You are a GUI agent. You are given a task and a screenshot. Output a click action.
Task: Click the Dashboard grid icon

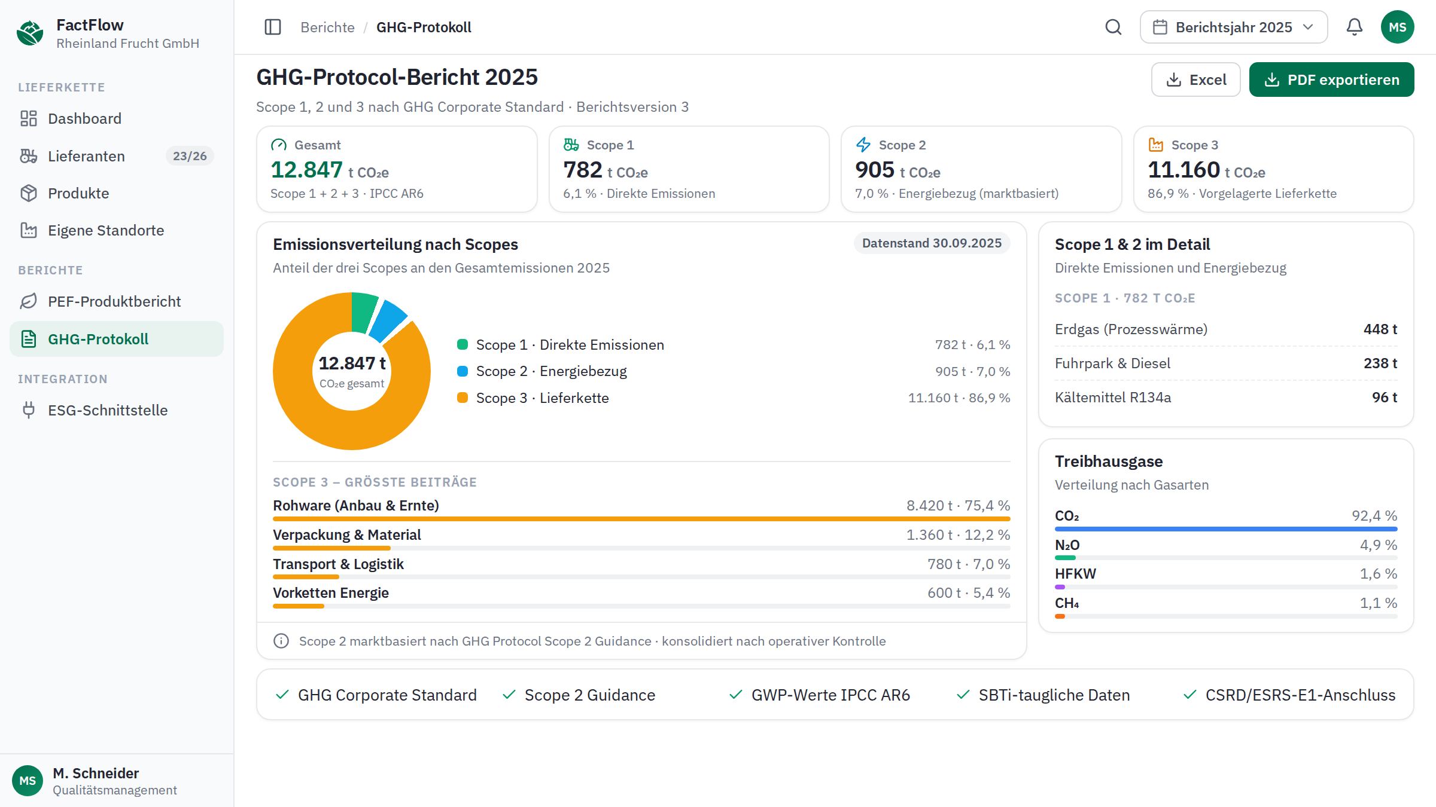coord(29,118)
